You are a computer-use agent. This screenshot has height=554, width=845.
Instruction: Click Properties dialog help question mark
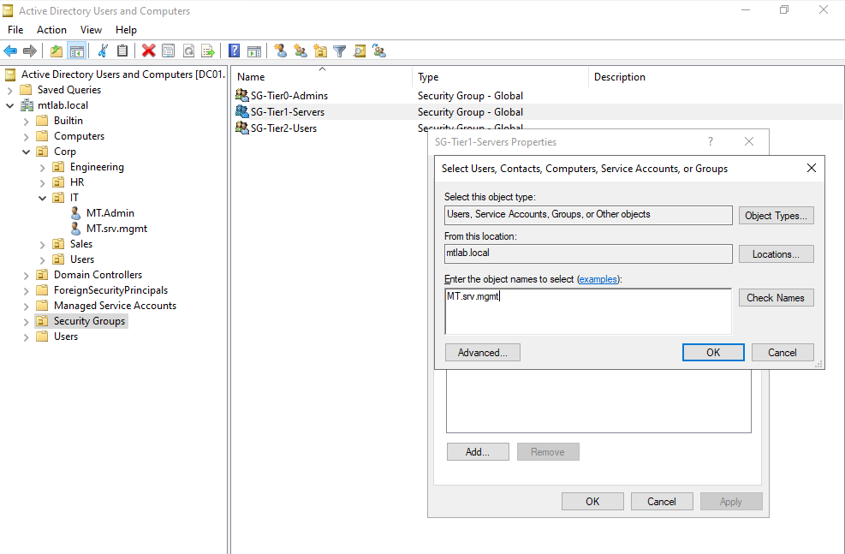(x=711, y=142)
